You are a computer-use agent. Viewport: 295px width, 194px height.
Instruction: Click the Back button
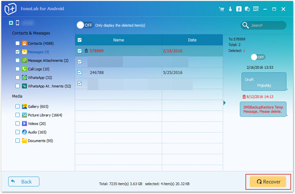tap(24, 182)
